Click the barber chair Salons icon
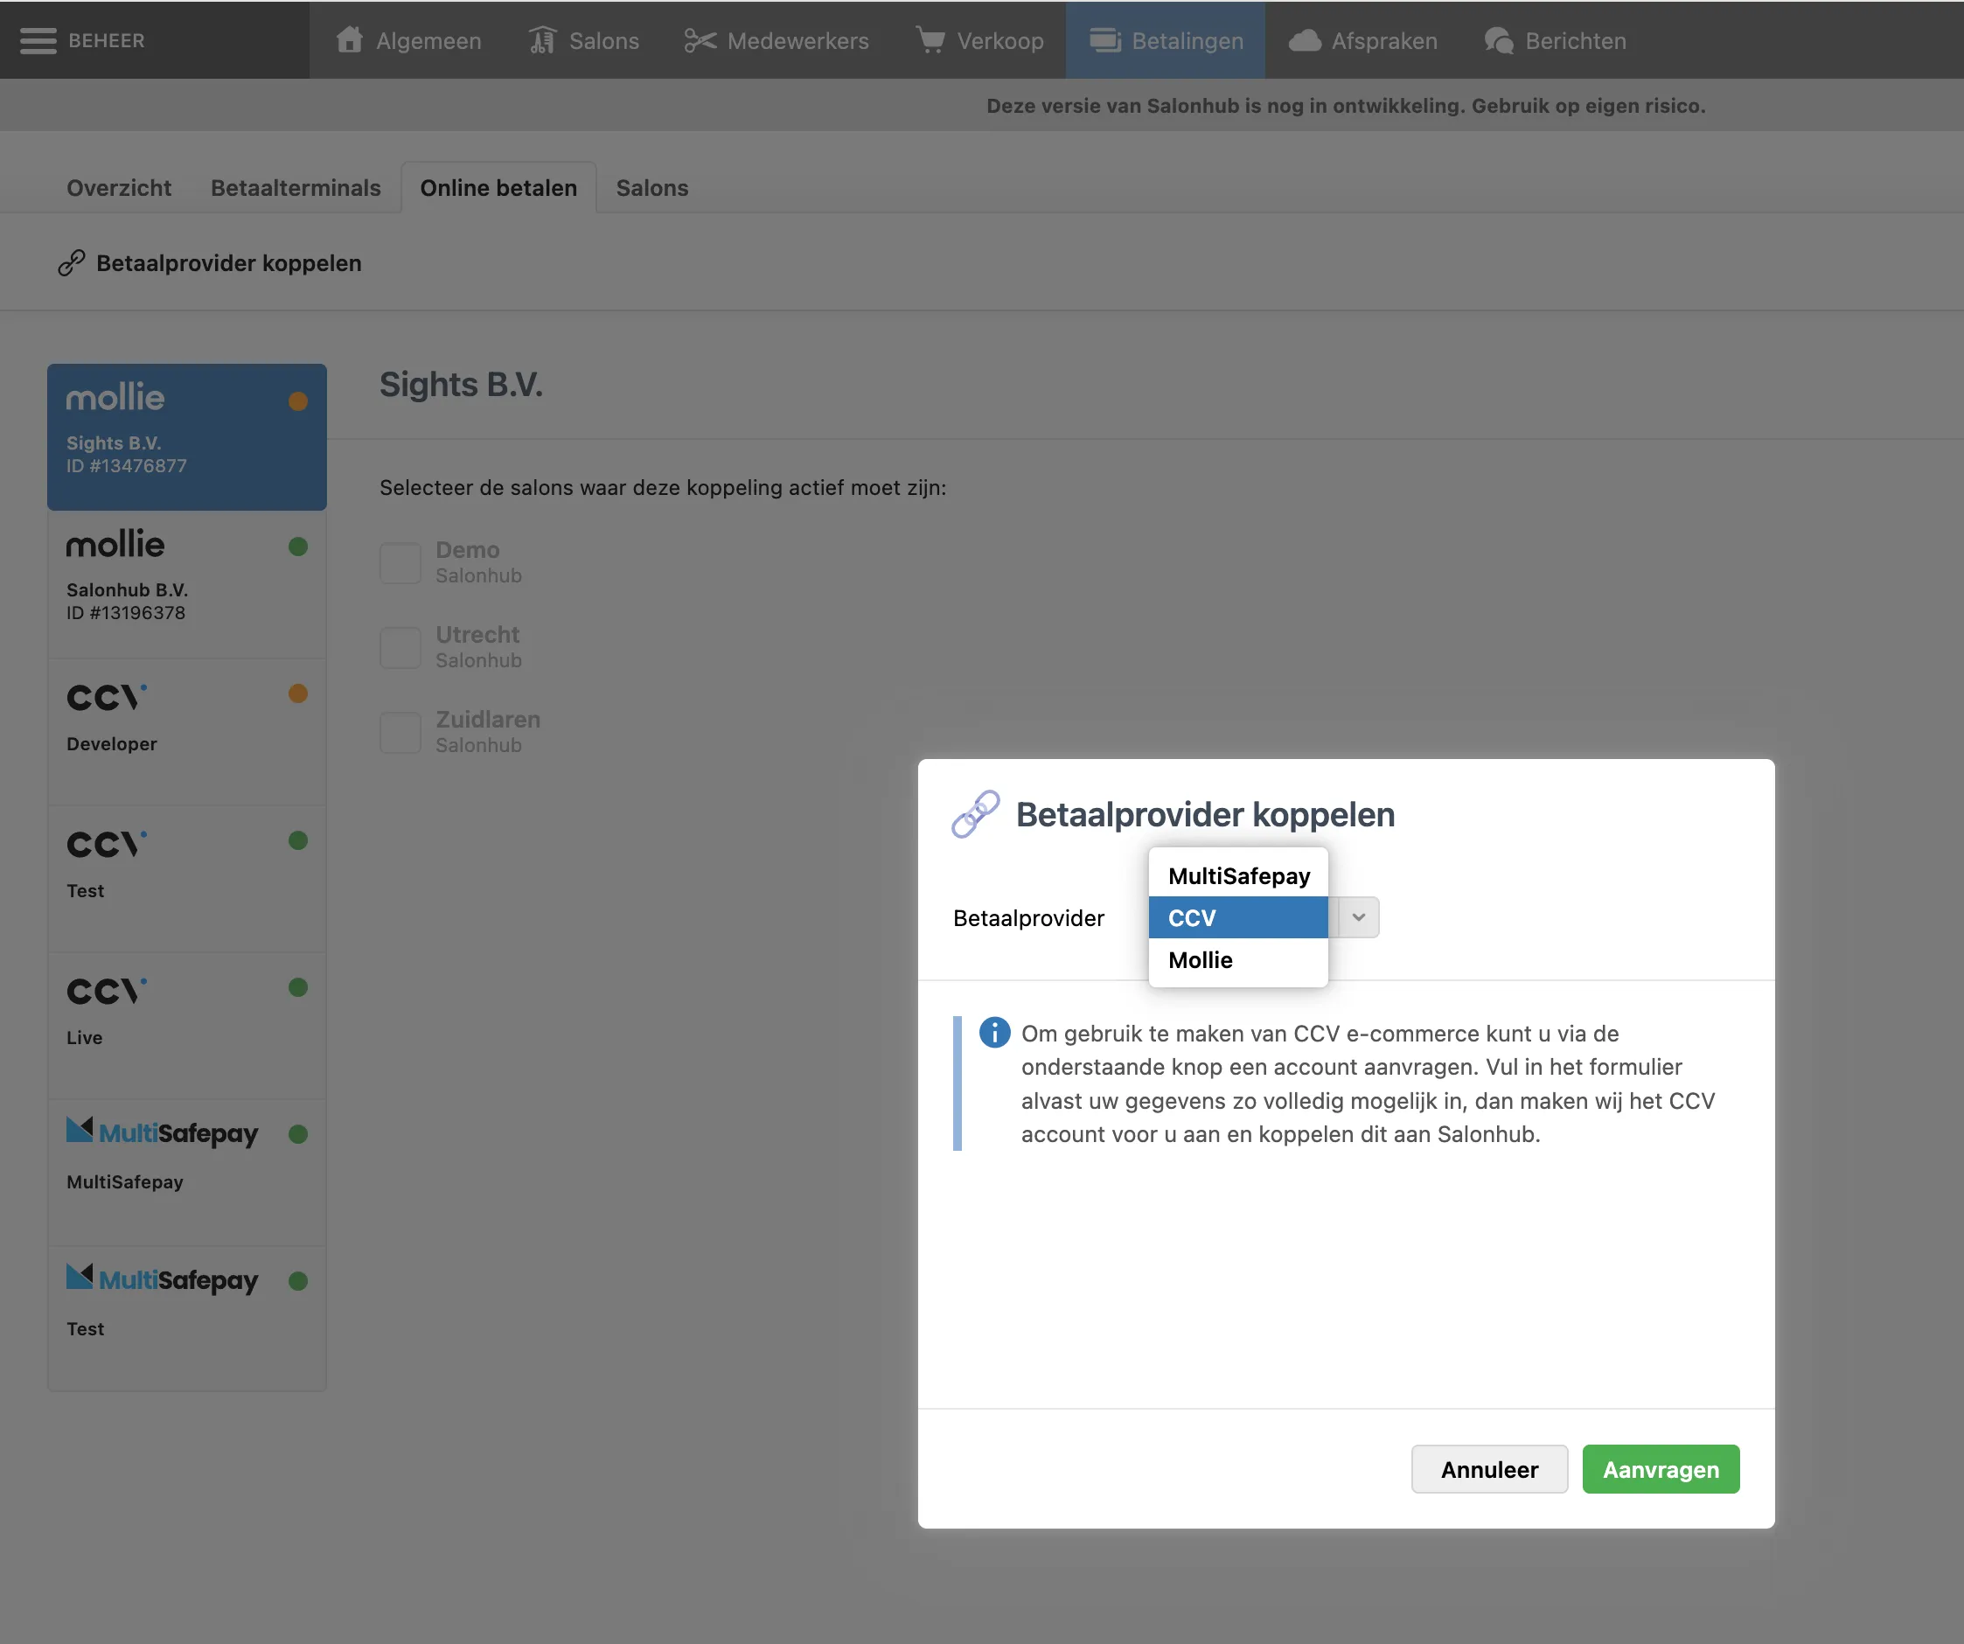 click(x=542, y=40)
